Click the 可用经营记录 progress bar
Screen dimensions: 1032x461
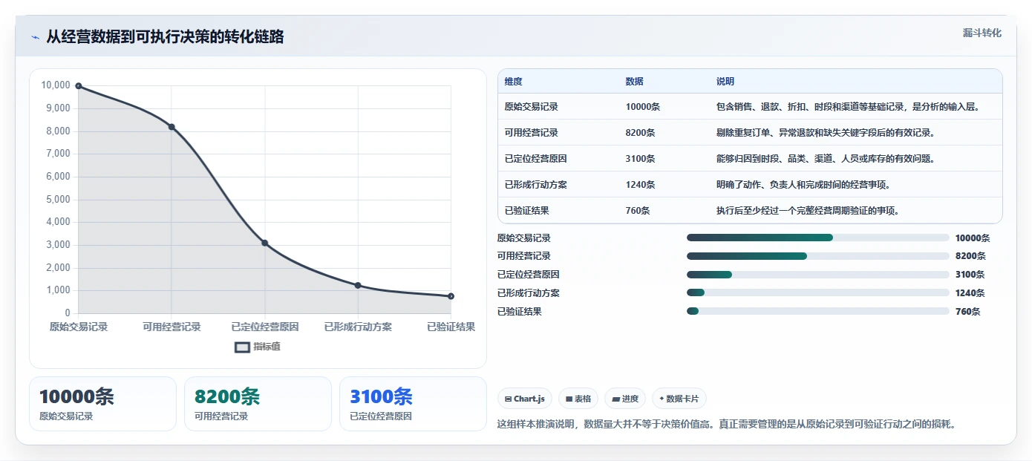pos(818,256)
